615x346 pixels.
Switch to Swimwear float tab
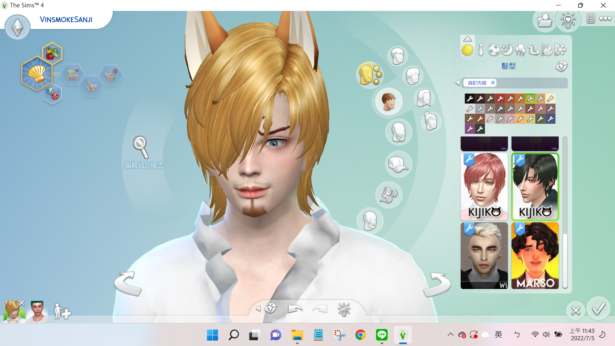click(534, 50)
